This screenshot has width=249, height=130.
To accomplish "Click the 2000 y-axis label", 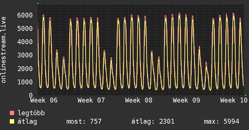I will point(25,69).
